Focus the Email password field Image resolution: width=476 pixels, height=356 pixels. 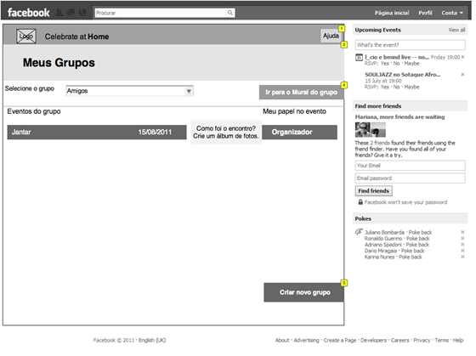point(410,178)
